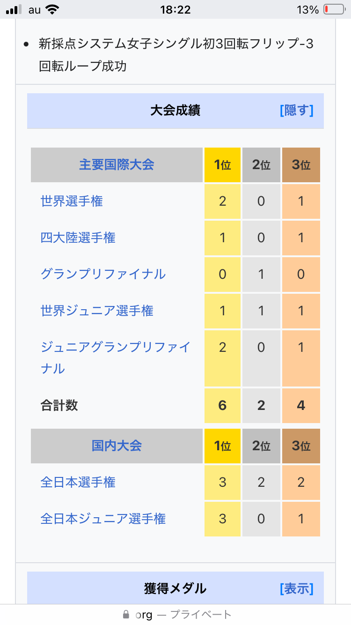Viewport: 351px width, 625px height.
Task: Open the 全日本選手権 link
Action: pos(78,482)
